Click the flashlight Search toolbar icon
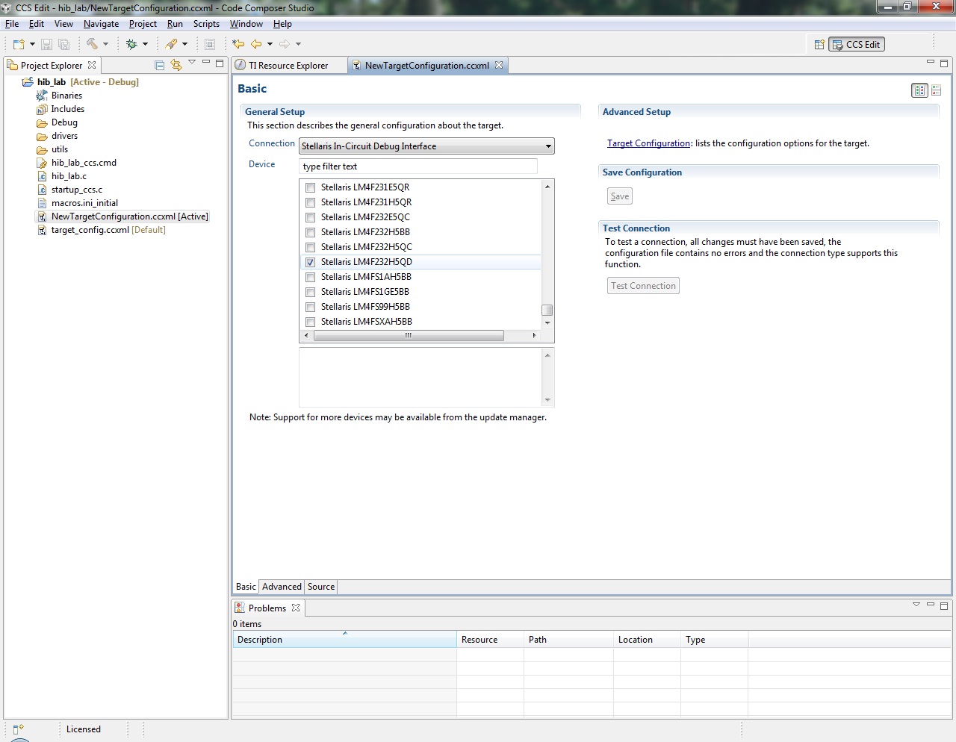Image resolution: width=956 pixels, height=742 pixels. click(x=172, y=44)
